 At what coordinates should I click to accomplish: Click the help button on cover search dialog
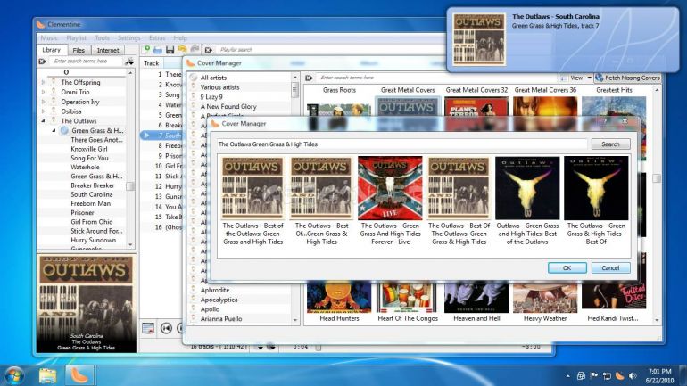605,120
